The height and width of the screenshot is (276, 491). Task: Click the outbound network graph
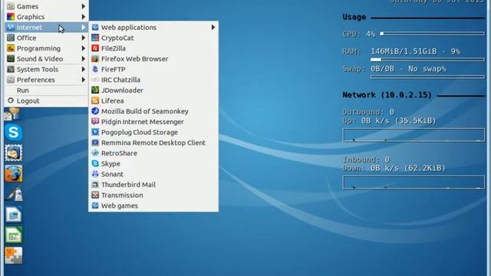[x=414, y=135]
